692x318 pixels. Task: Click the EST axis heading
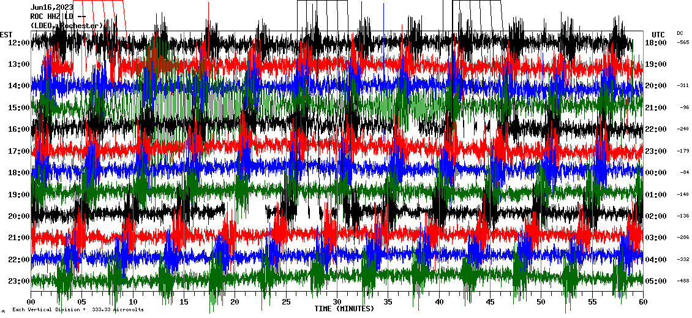point(6,34)
